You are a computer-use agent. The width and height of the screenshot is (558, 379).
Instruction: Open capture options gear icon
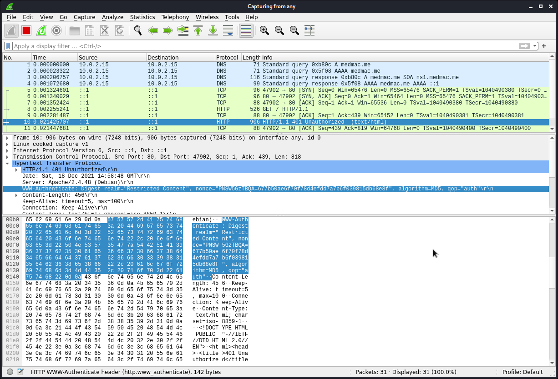[56, 30]
